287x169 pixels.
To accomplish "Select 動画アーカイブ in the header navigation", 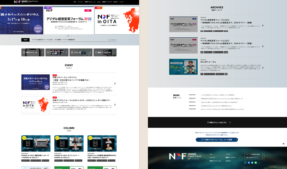I will click(x=107, y=2).
